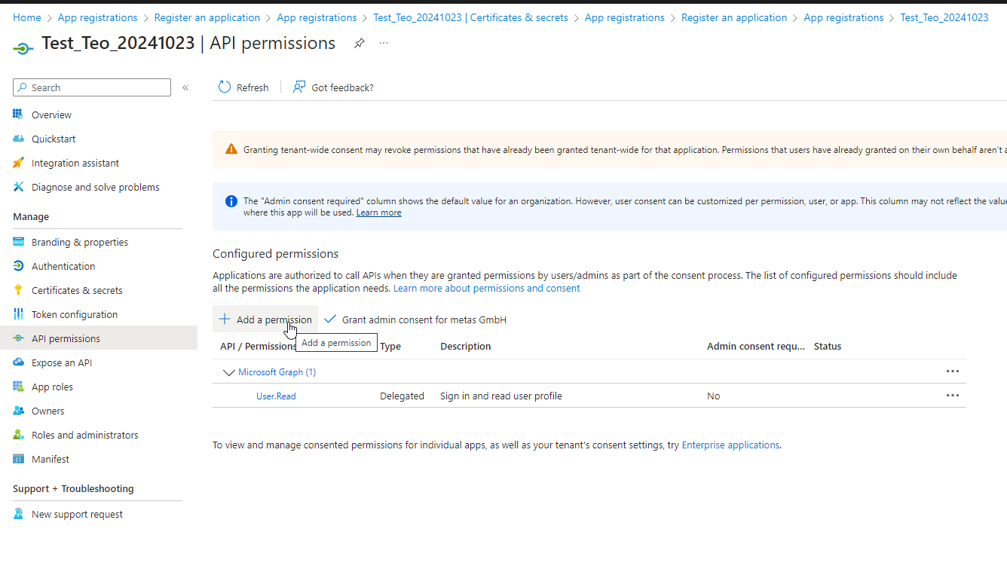The image size is (1007, 584).
Task: Open Learn more about permissions and consent
Action: [x=487, y=288]
